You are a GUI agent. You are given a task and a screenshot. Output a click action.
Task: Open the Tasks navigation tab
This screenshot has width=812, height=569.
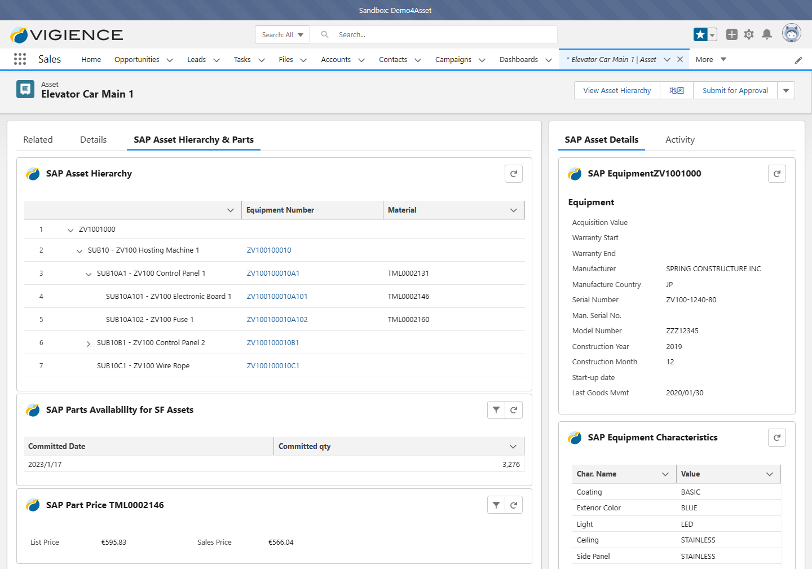242,59
